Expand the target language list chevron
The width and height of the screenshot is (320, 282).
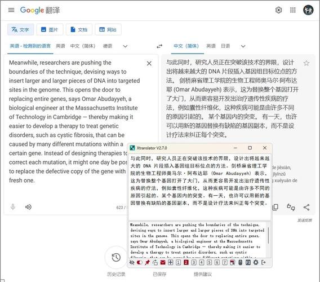pyautogui.click(x=243, y=46)
